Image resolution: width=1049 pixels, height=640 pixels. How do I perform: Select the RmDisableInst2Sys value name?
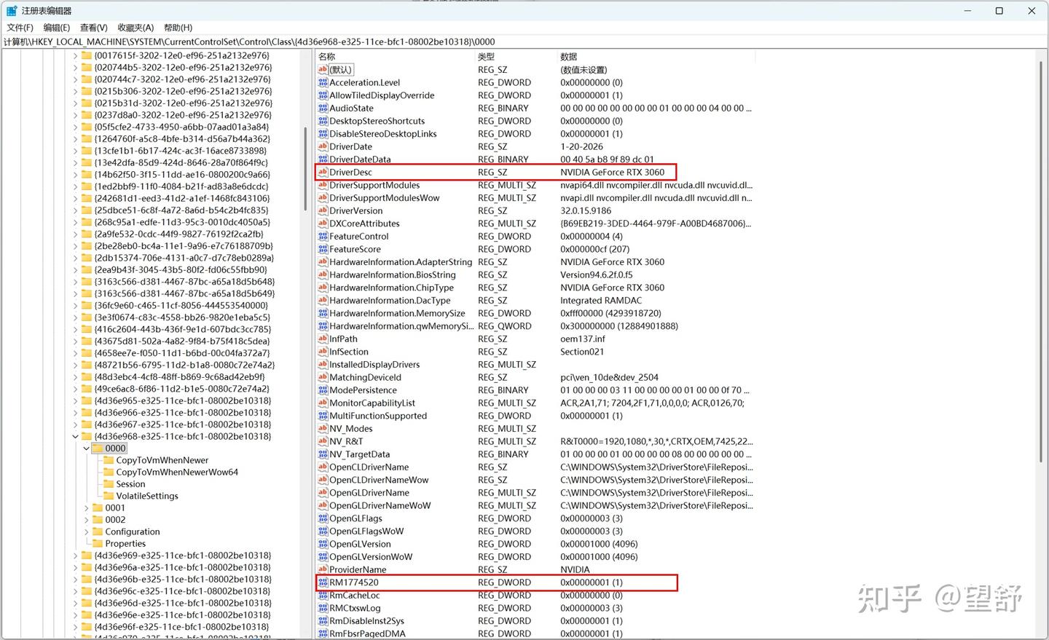pyautogui.click(x=366, y=621)
